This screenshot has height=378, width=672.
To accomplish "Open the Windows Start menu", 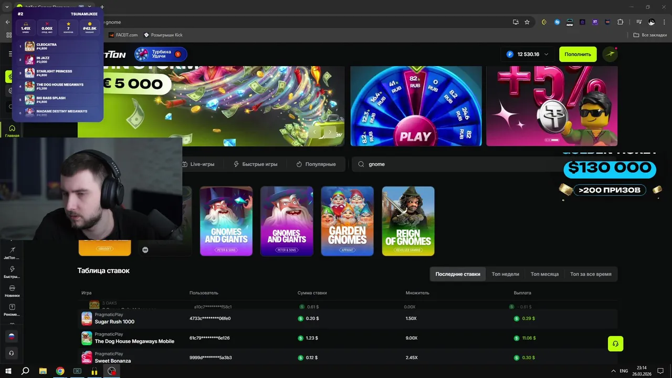I will 8,371.
